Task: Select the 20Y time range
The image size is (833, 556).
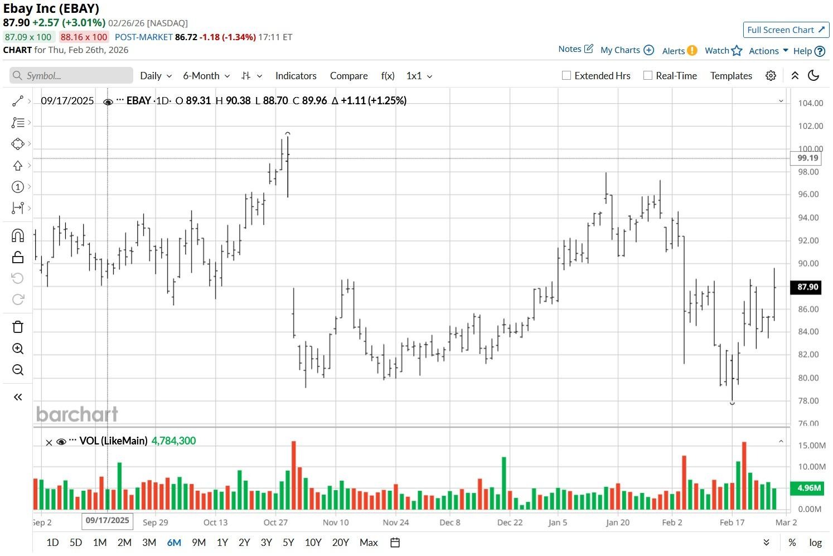Action: (x=340, y=543)
